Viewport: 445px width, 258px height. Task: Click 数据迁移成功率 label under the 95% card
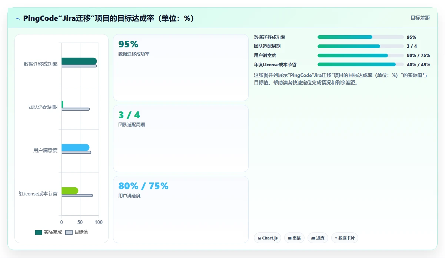134,54
